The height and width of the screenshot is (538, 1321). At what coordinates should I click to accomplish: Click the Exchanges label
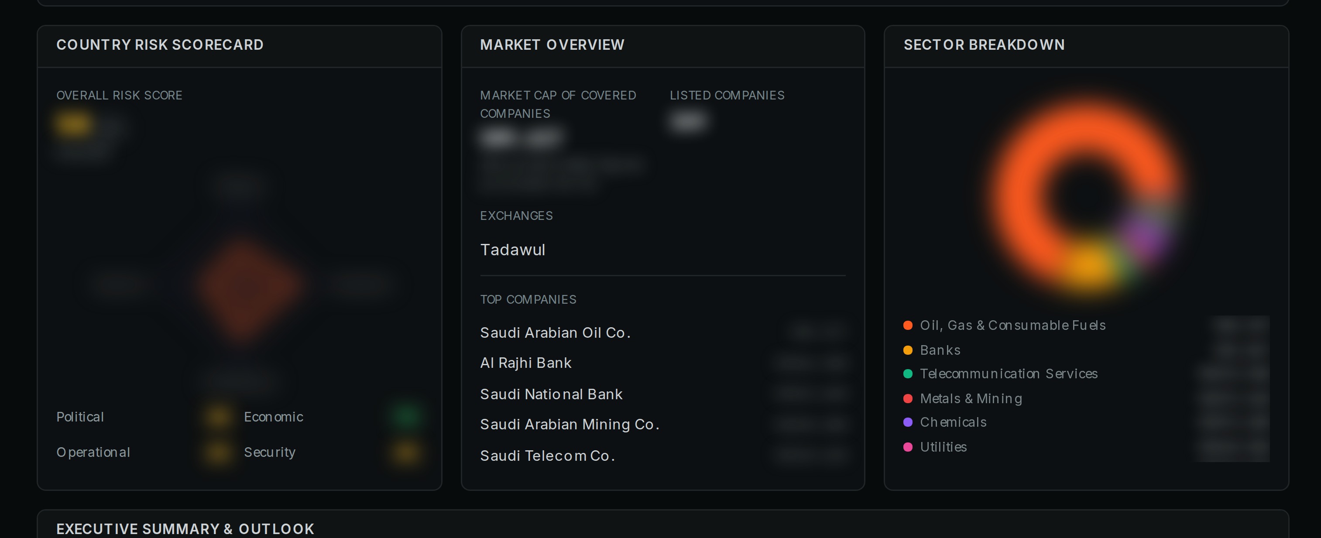(516, 216)
